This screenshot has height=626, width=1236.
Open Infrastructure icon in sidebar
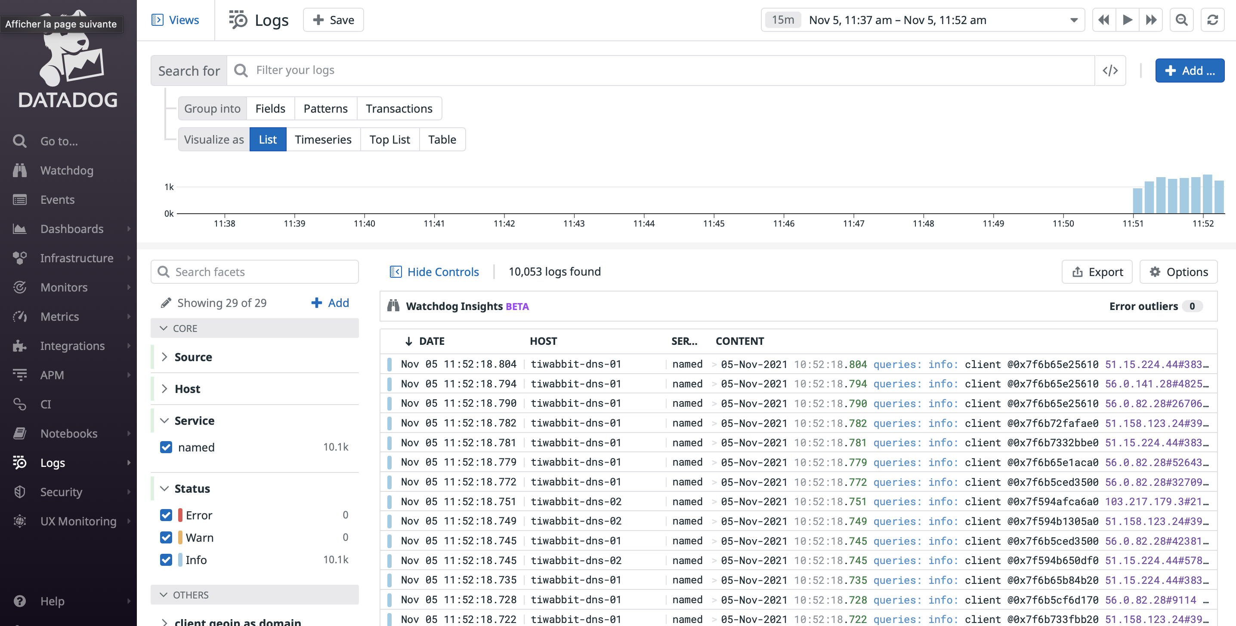(20, 258)
